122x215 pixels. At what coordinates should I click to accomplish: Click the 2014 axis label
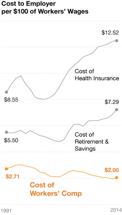coord(116,210)
